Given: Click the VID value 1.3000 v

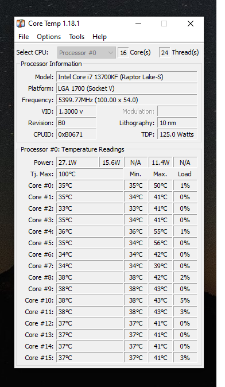Looking at the screenshot, I should [x=76, y=111].
